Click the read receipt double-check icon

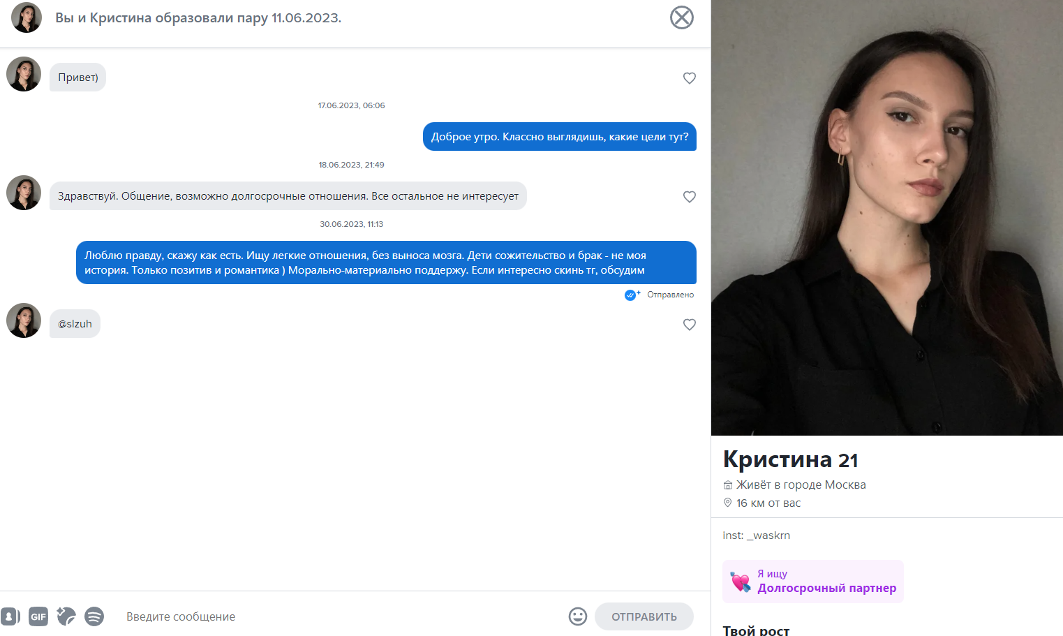pyautogui.click(x=632, y=295)
